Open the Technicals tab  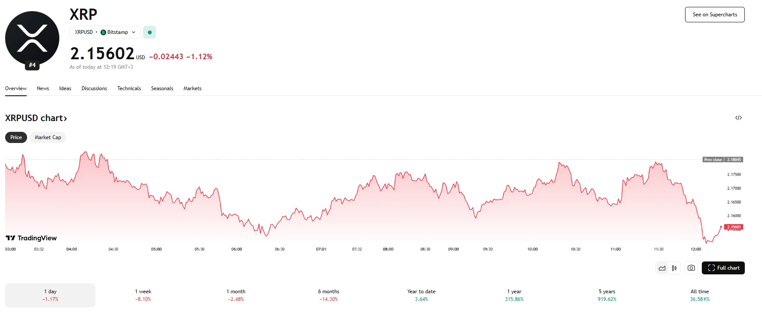click(129, 88)
